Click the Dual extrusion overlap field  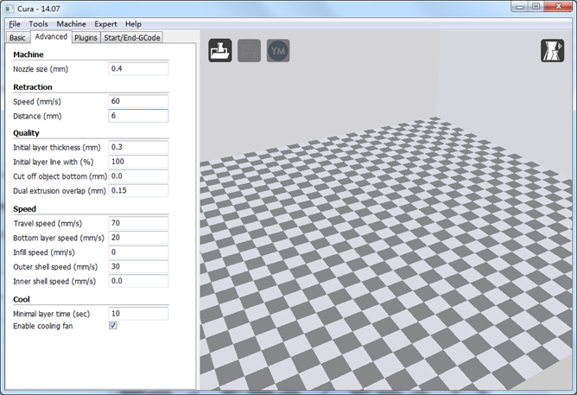138,191
